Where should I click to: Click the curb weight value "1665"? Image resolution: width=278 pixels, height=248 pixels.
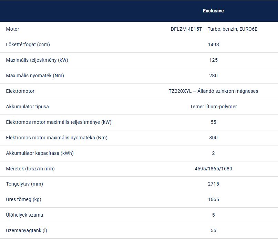(213, 199)
